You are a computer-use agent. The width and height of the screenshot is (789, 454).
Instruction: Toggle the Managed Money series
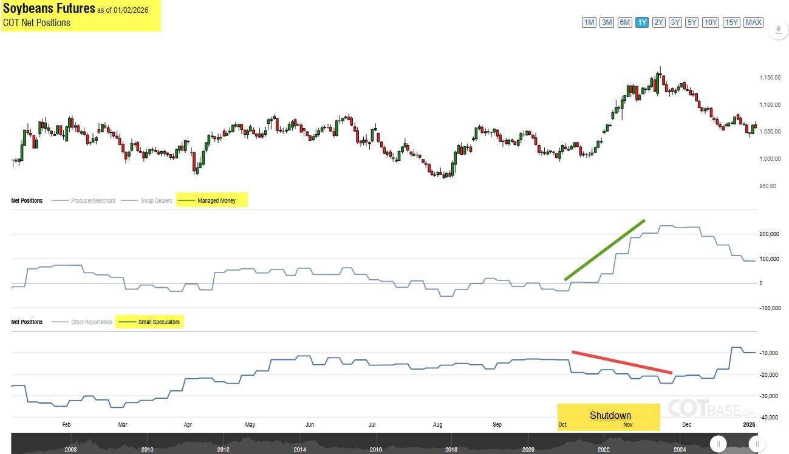pyautogui.click(x=212, y=200)
